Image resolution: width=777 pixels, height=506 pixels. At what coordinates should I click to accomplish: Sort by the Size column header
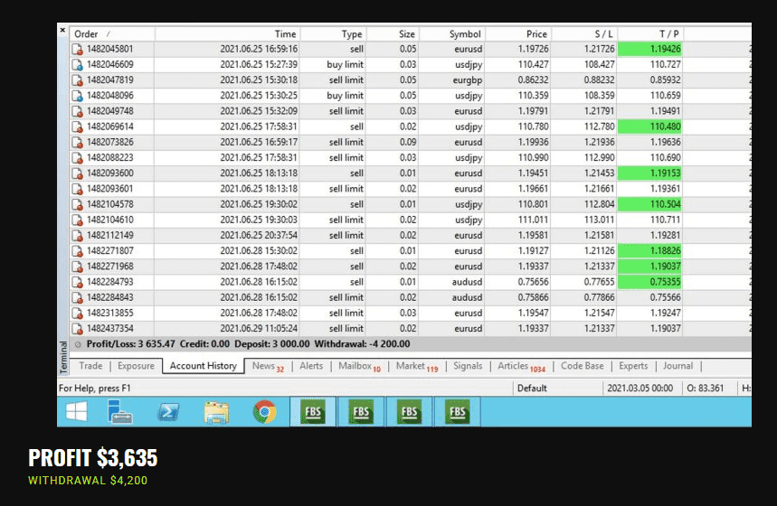tap(393, 33)
